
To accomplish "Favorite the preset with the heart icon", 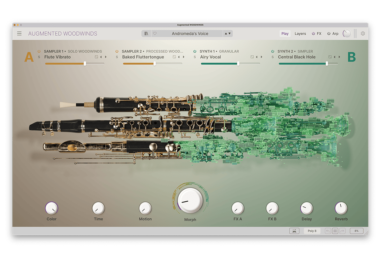I will coord(155,33).
